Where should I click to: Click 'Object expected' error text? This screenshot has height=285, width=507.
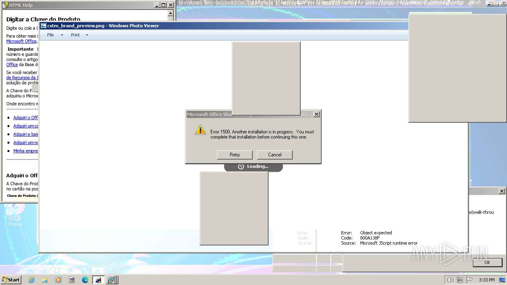[x=376, y=233]
